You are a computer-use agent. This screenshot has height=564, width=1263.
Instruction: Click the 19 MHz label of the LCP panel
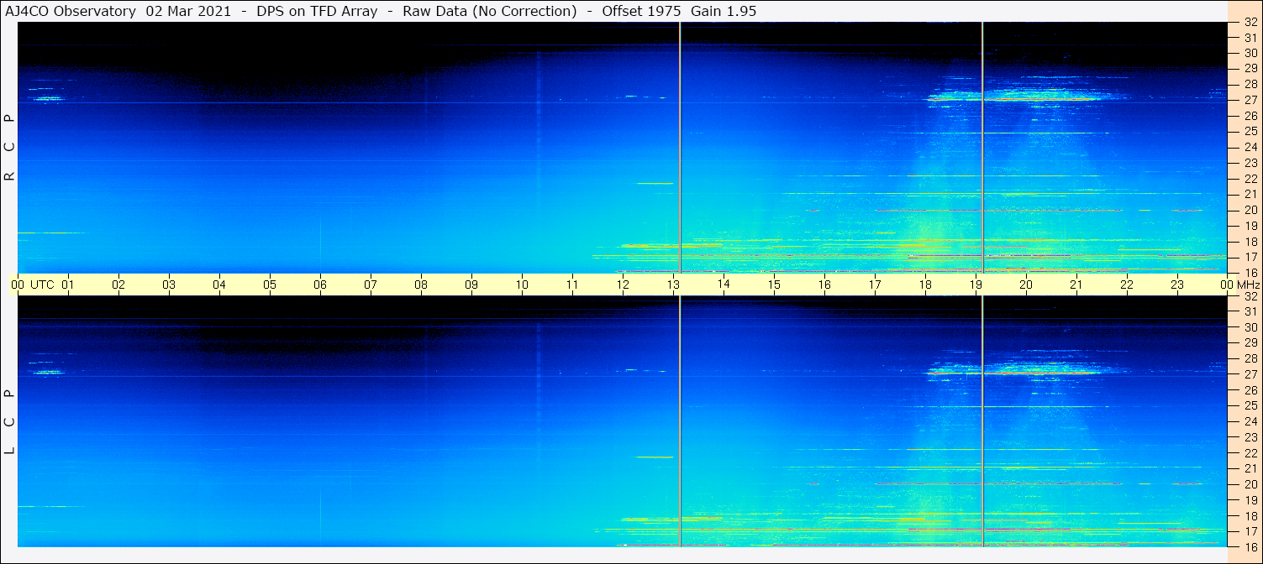point(1250,500)
